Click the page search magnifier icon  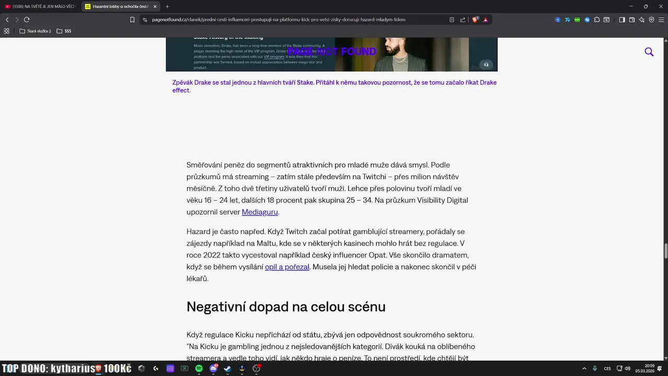tap(649, 52)
